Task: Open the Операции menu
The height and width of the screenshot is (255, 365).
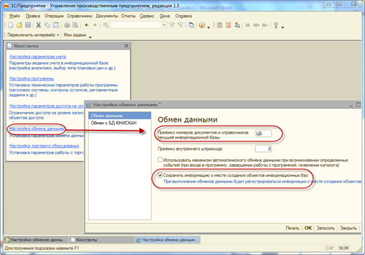Action: click(x=54, y=16)
